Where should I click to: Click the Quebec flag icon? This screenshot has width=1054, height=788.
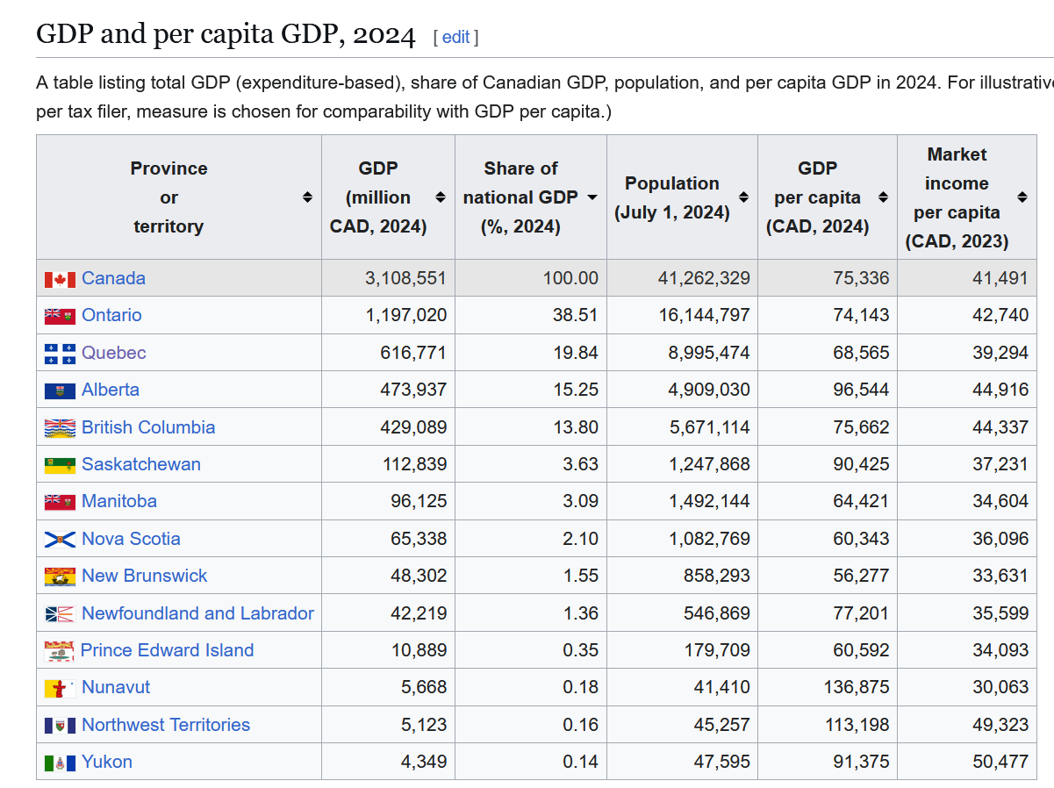(60, 354)
